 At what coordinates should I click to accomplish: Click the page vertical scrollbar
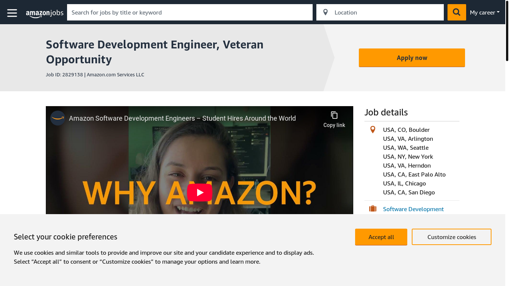tap(507, 31)
